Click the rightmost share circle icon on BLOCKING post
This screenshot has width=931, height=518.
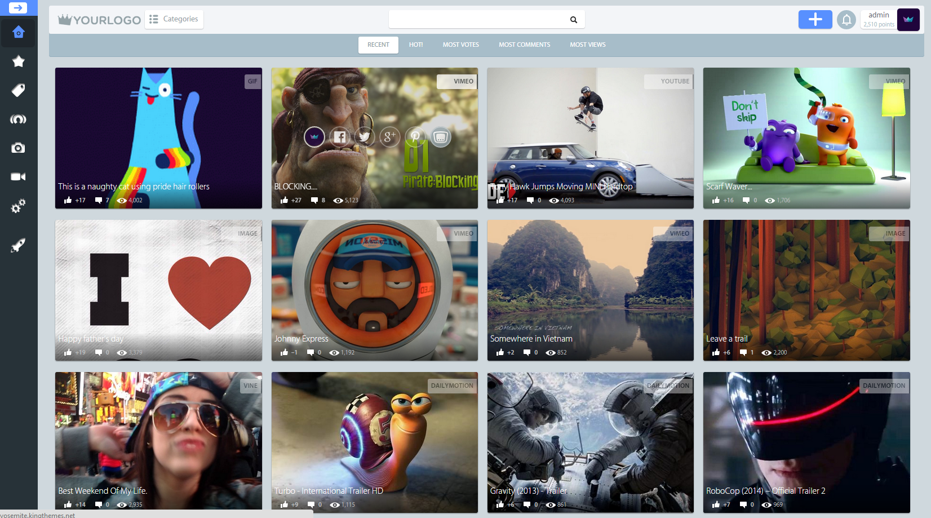pyautogui.click(x=441, y=136)
